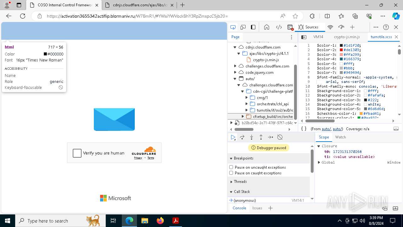Click the #166379 color swatch
This screenshot has width=403, height=227.
341,59
